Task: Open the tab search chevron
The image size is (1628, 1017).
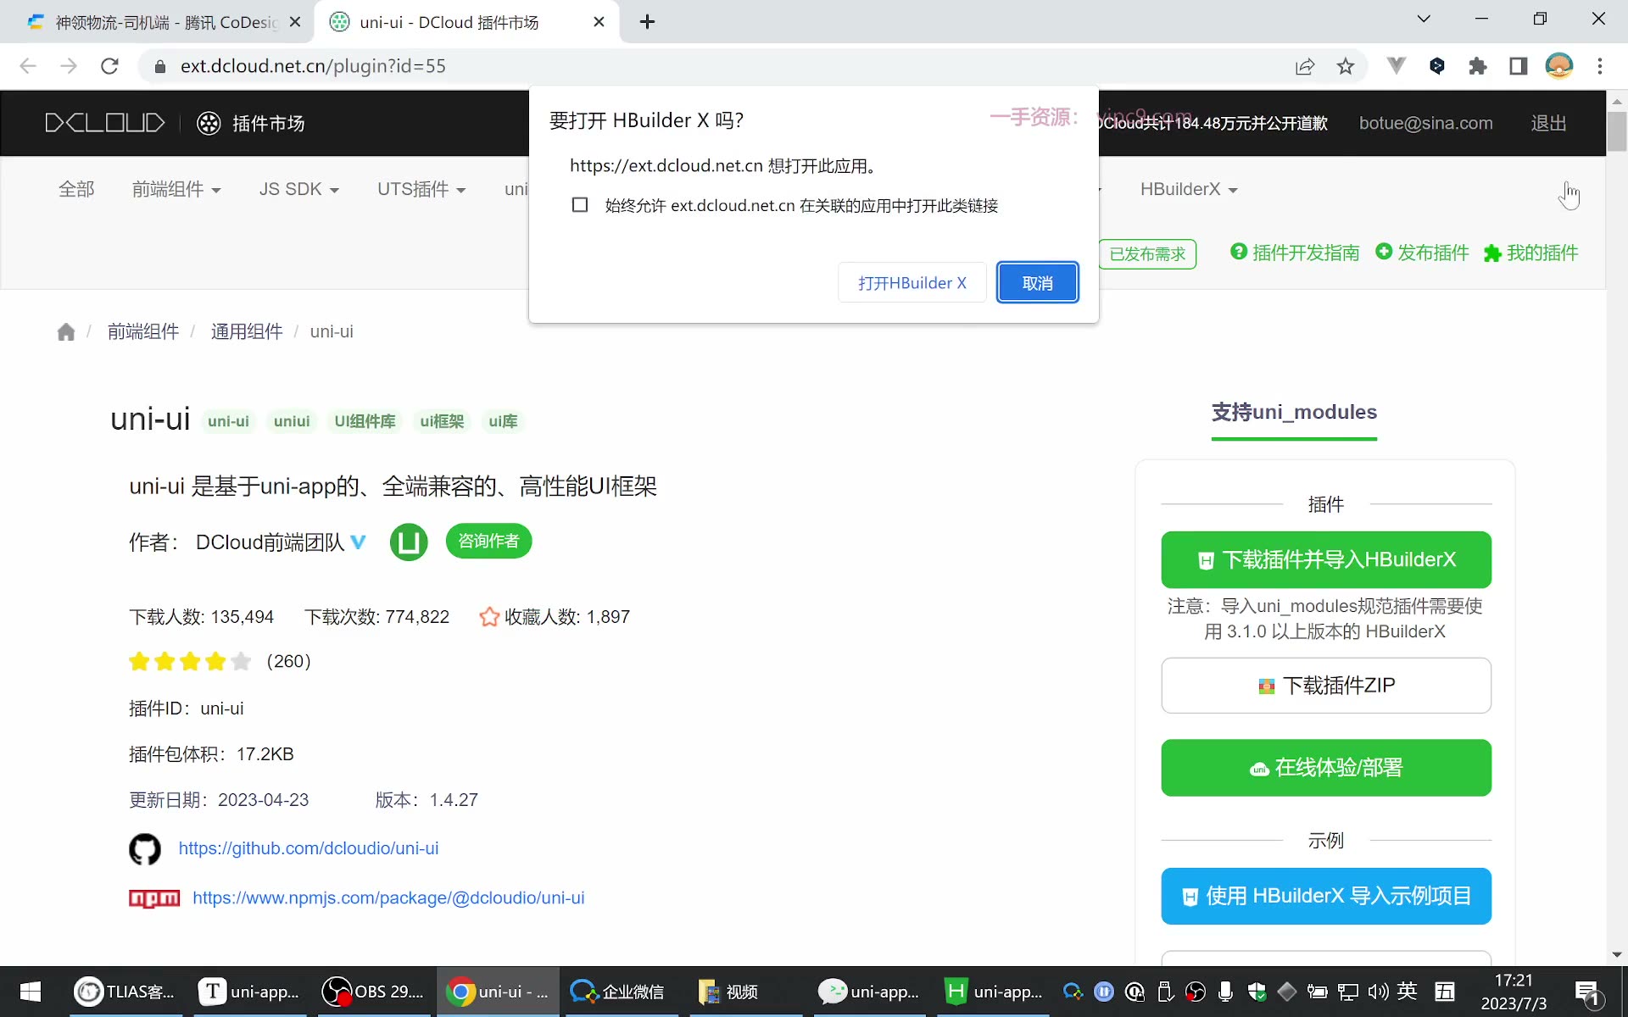Action: [x=1424, y=19]
